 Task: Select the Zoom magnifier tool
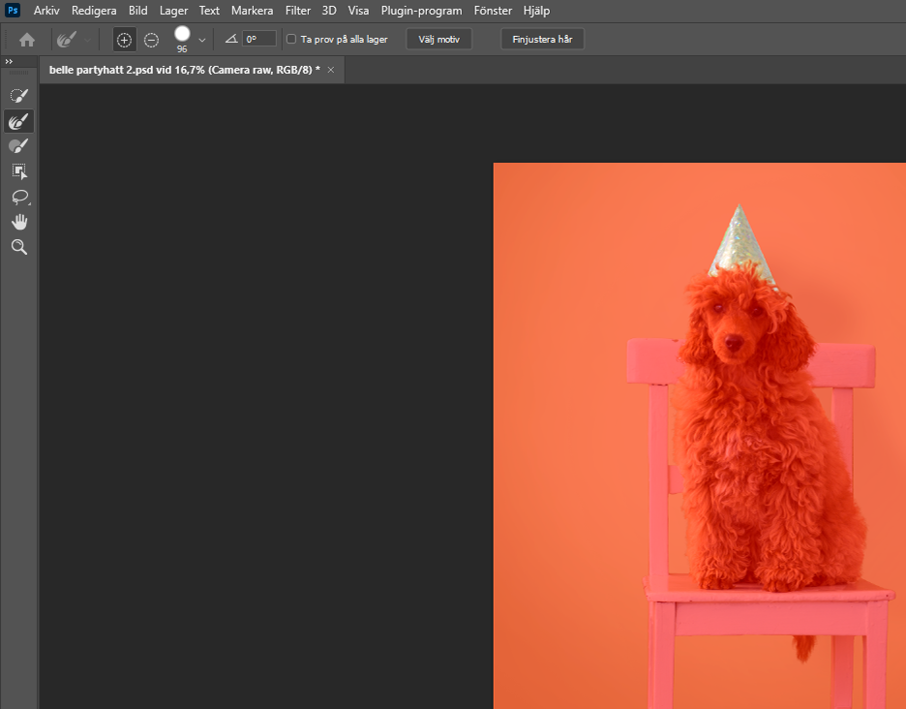[18, 247]
